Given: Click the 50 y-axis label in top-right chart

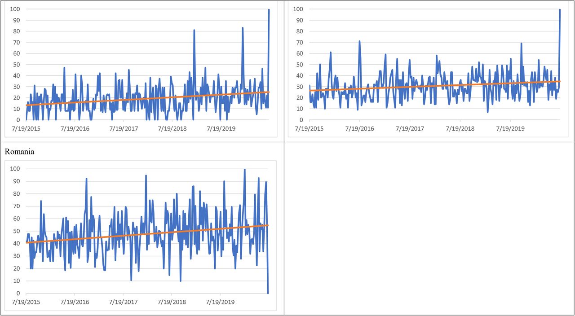Looking at the screenshot, I should (301, 64).
